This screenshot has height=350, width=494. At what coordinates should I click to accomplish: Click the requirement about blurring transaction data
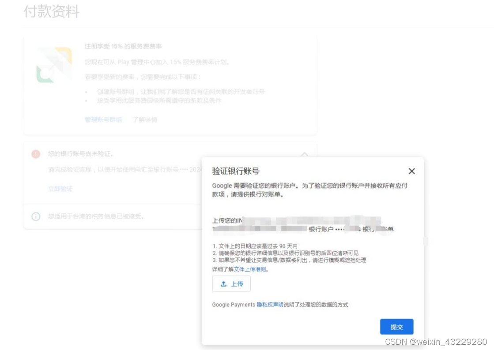click(x=292, y=260)
